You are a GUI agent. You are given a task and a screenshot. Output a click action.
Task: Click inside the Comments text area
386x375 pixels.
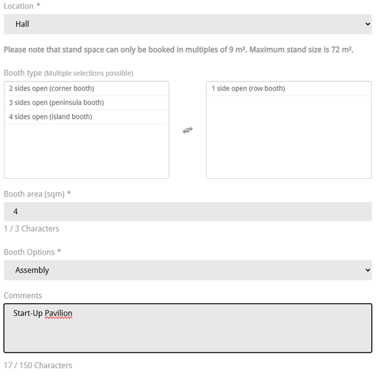(188, 334)
